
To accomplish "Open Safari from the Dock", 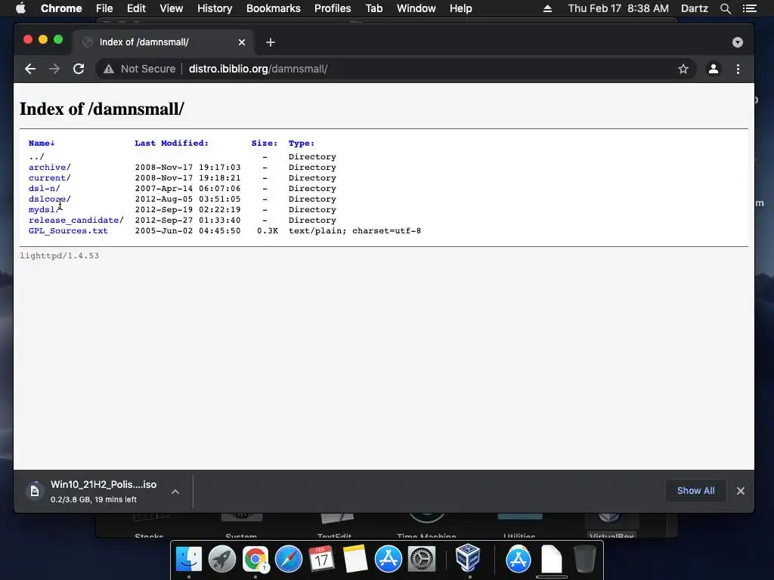I will coord(289,559).
